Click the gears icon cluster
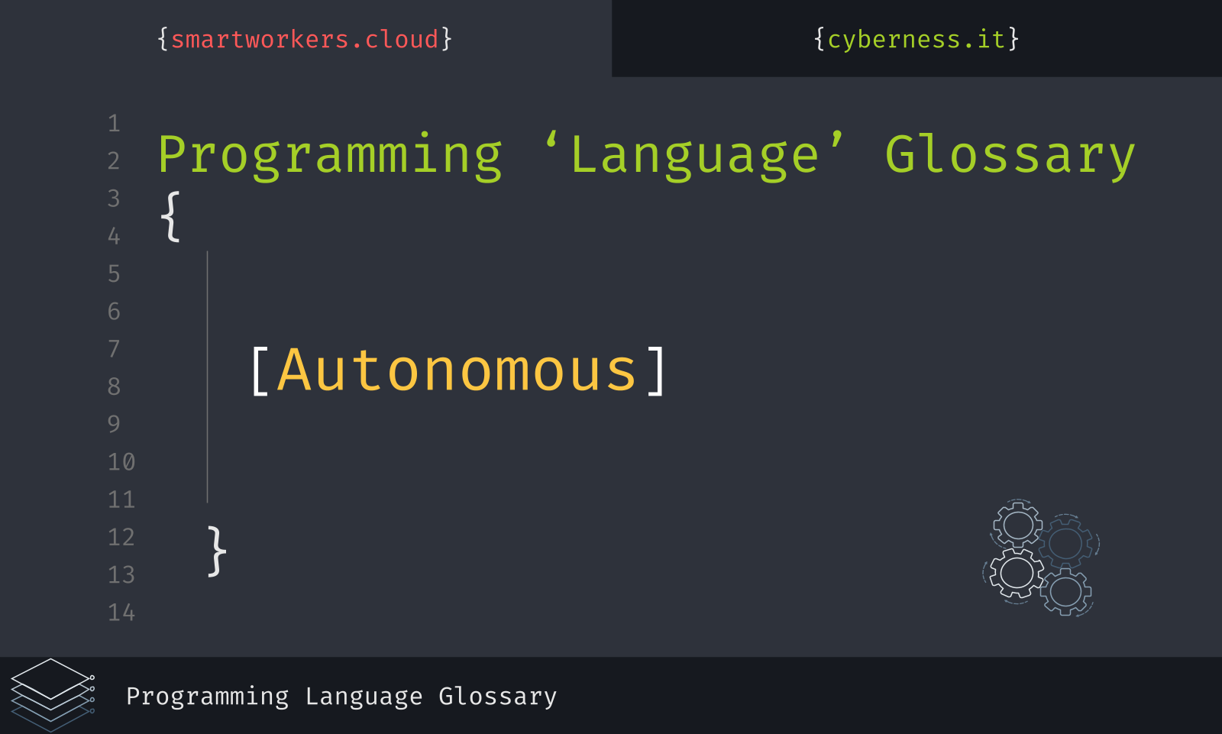This screenshot has height=734, width=1222. click(1041, 558)
